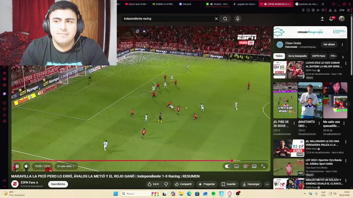
Task: Open extensions puzzle icon in sidebar
Action: [x=4, y=115]
